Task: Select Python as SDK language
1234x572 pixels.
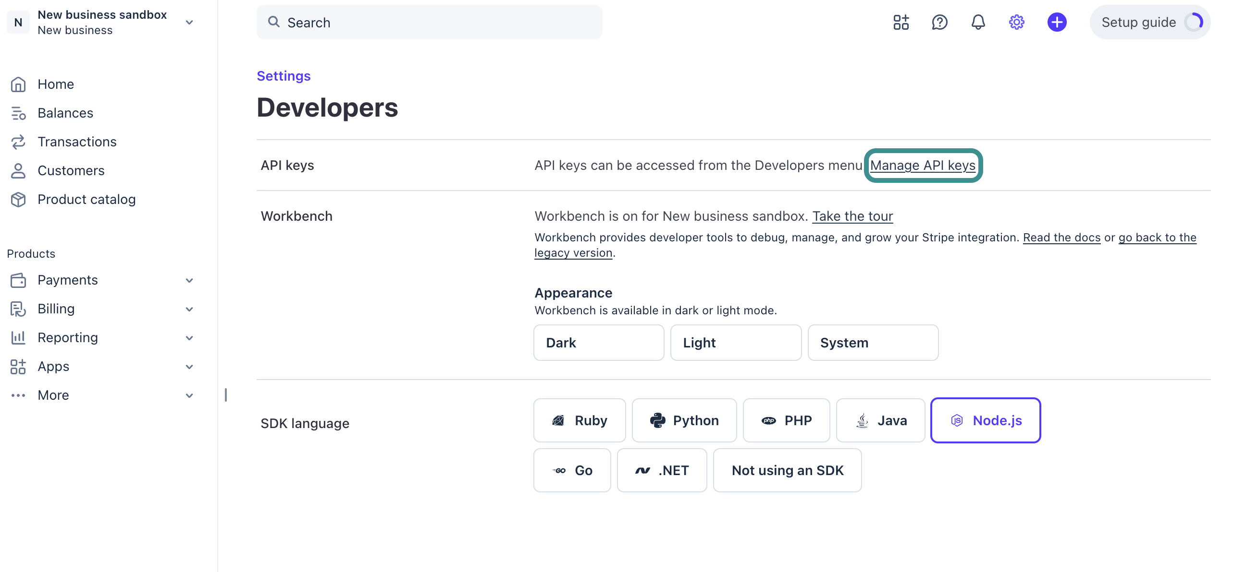Action: click(684, 420)
